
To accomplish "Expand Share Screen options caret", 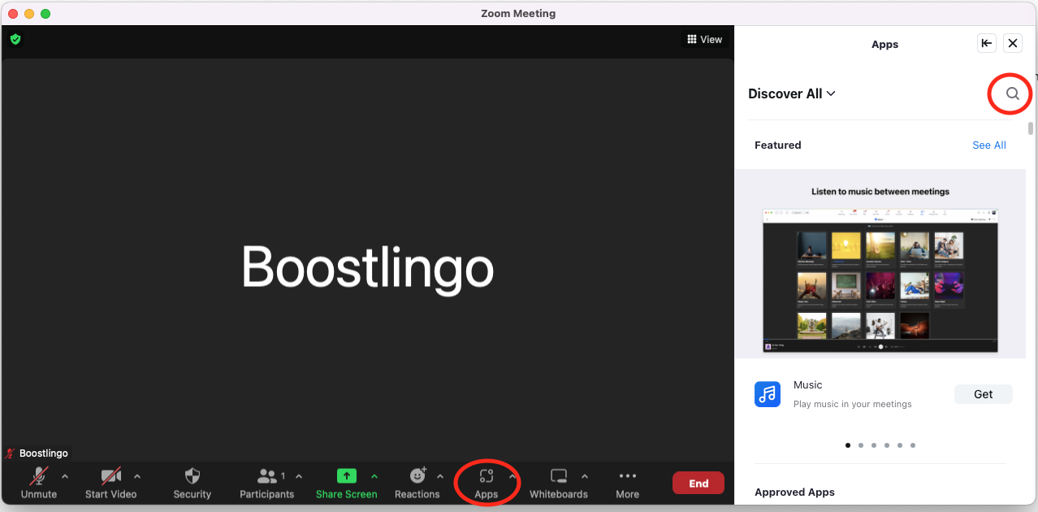I will [374, 476].
